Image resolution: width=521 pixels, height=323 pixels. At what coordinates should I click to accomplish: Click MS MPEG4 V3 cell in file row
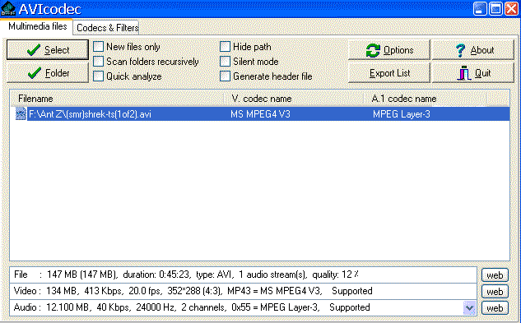pos(260,114)
